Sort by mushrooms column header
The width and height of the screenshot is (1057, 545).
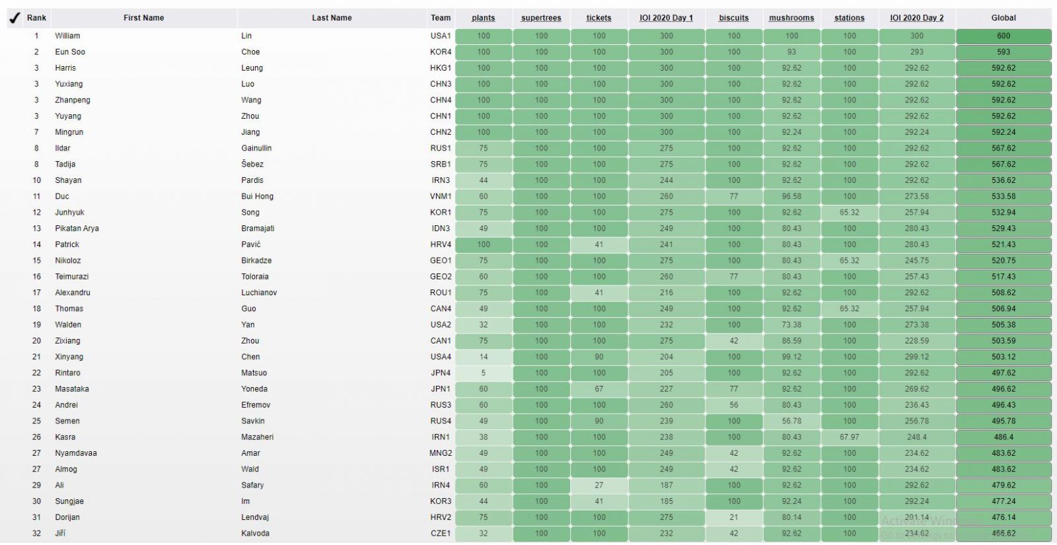pos(791,18)
